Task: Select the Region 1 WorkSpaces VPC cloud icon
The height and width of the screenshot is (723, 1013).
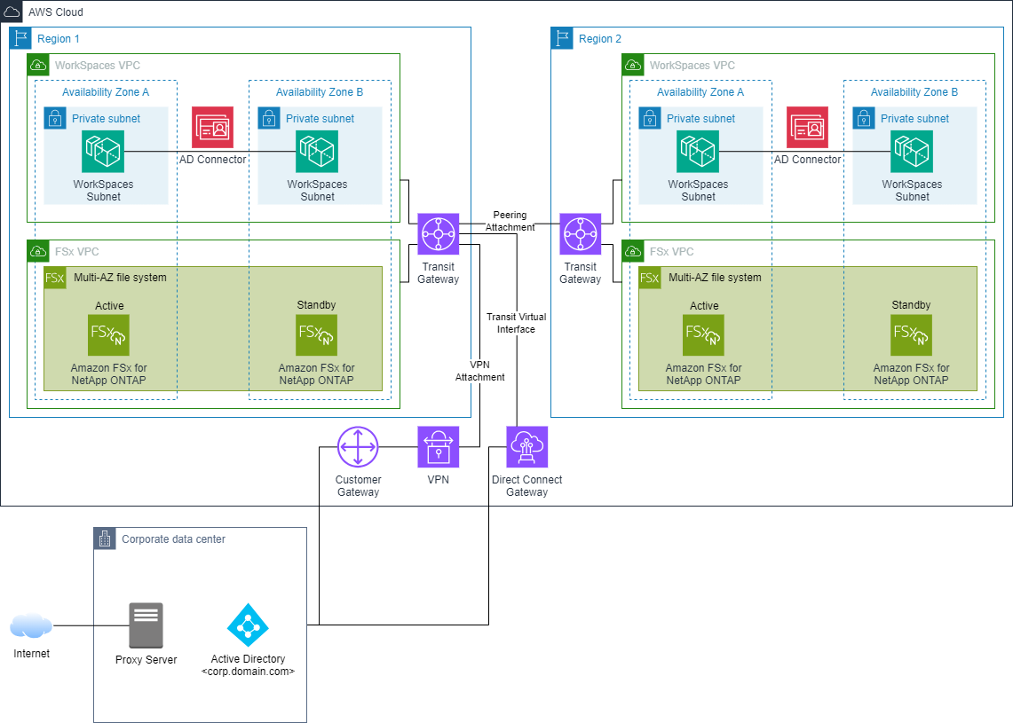Action: (38, 65)
